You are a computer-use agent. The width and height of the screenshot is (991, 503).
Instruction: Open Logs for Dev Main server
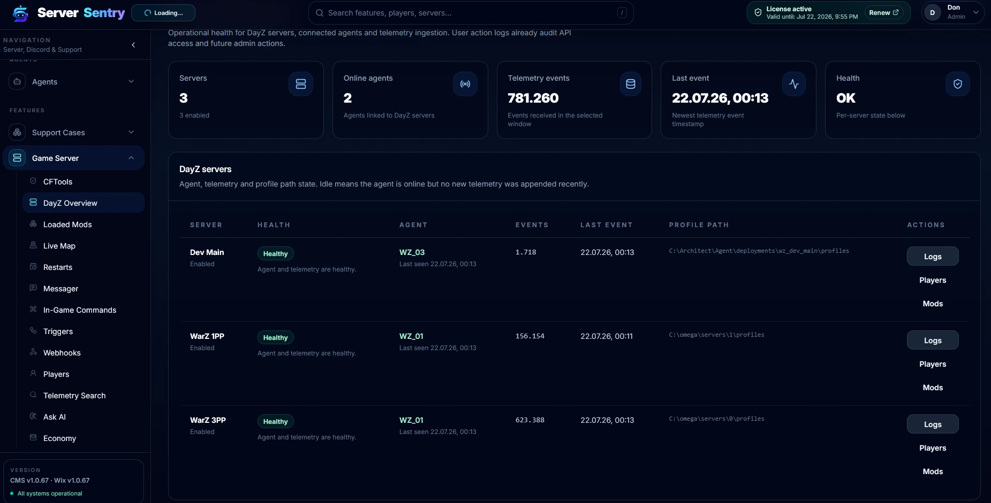point(933,257)
